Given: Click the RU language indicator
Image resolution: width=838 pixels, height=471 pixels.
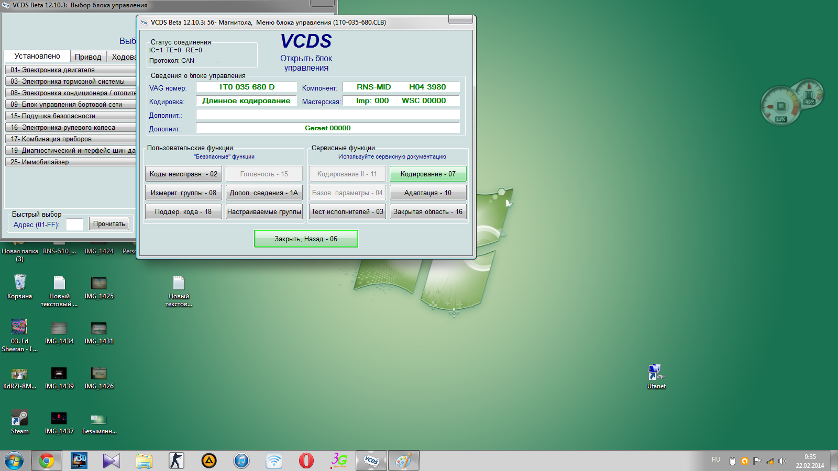Looking at the screenshot, I should coord(715,459).
